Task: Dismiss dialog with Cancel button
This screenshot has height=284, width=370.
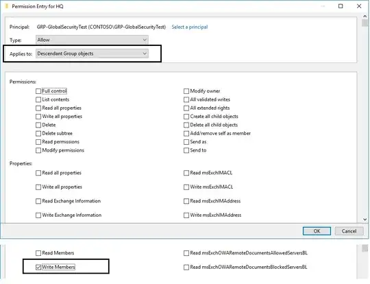Action: 349,231
